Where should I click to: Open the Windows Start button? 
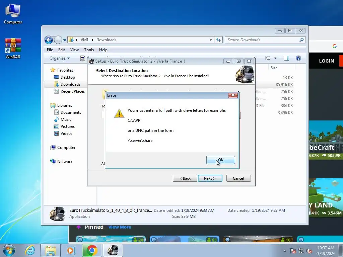(9, 250)
